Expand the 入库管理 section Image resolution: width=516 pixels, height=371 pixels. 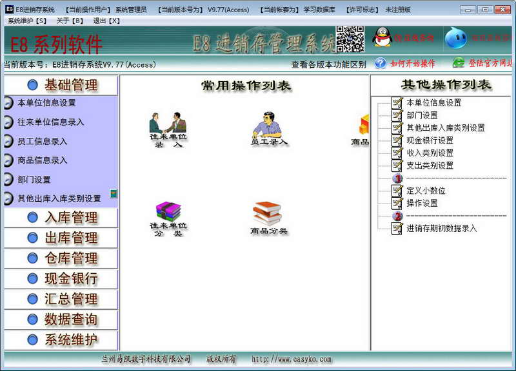[x=61, y=218]
